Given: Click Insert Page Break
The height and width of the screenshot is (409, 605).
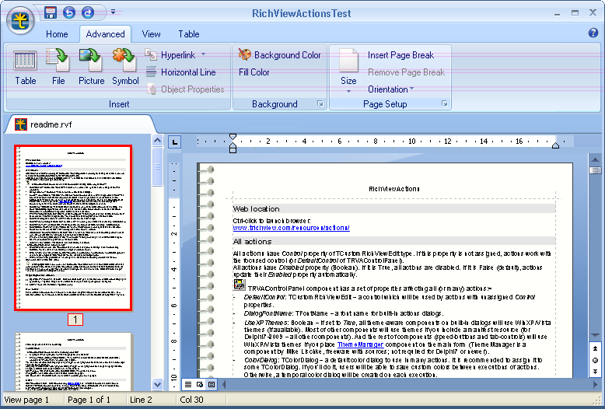Looking at the screenshot, I should pyautogui.click(x=401, y=55).
